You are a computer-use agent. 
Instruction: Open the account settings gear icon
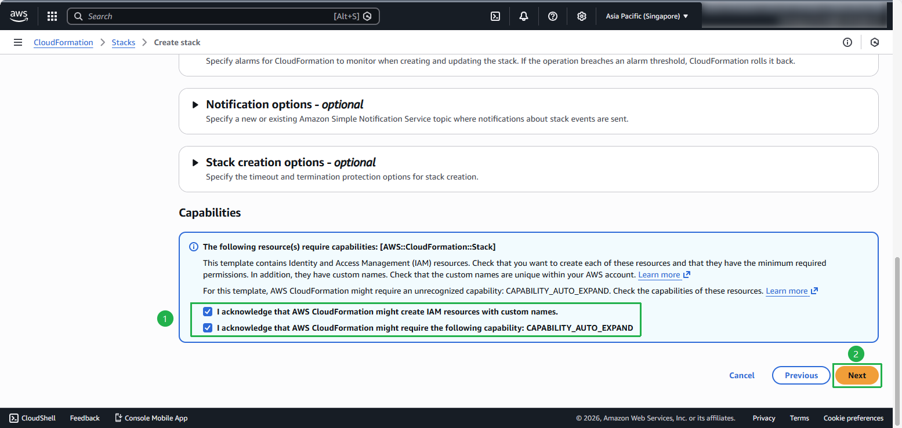pyautogui.click(x=581, y=16)
